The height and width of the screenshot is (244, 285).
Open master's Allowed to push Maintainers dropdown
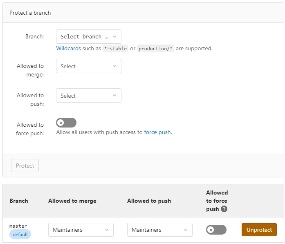[159, 230]
